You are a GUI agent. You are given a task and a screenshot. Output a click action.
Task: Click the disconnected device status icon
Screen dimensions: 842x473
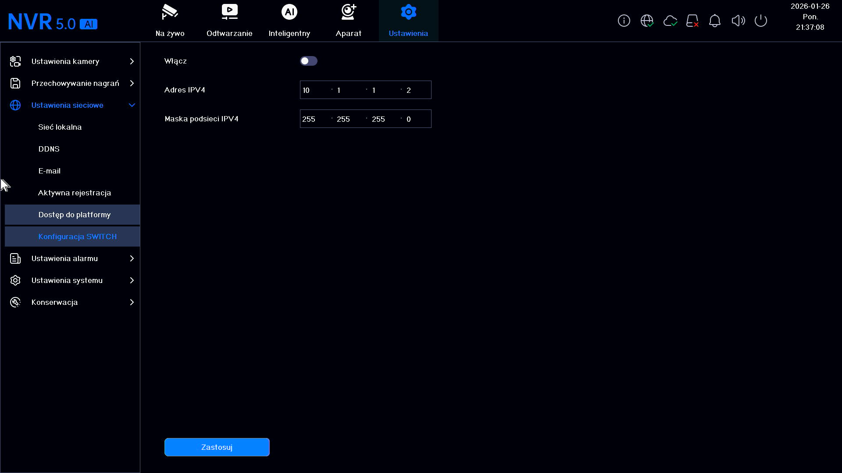(692, 21)
